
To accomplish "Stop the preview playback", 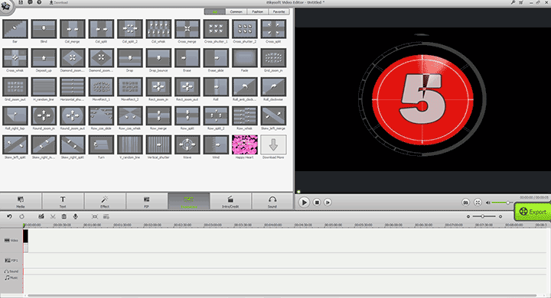I will pos(317,202).
